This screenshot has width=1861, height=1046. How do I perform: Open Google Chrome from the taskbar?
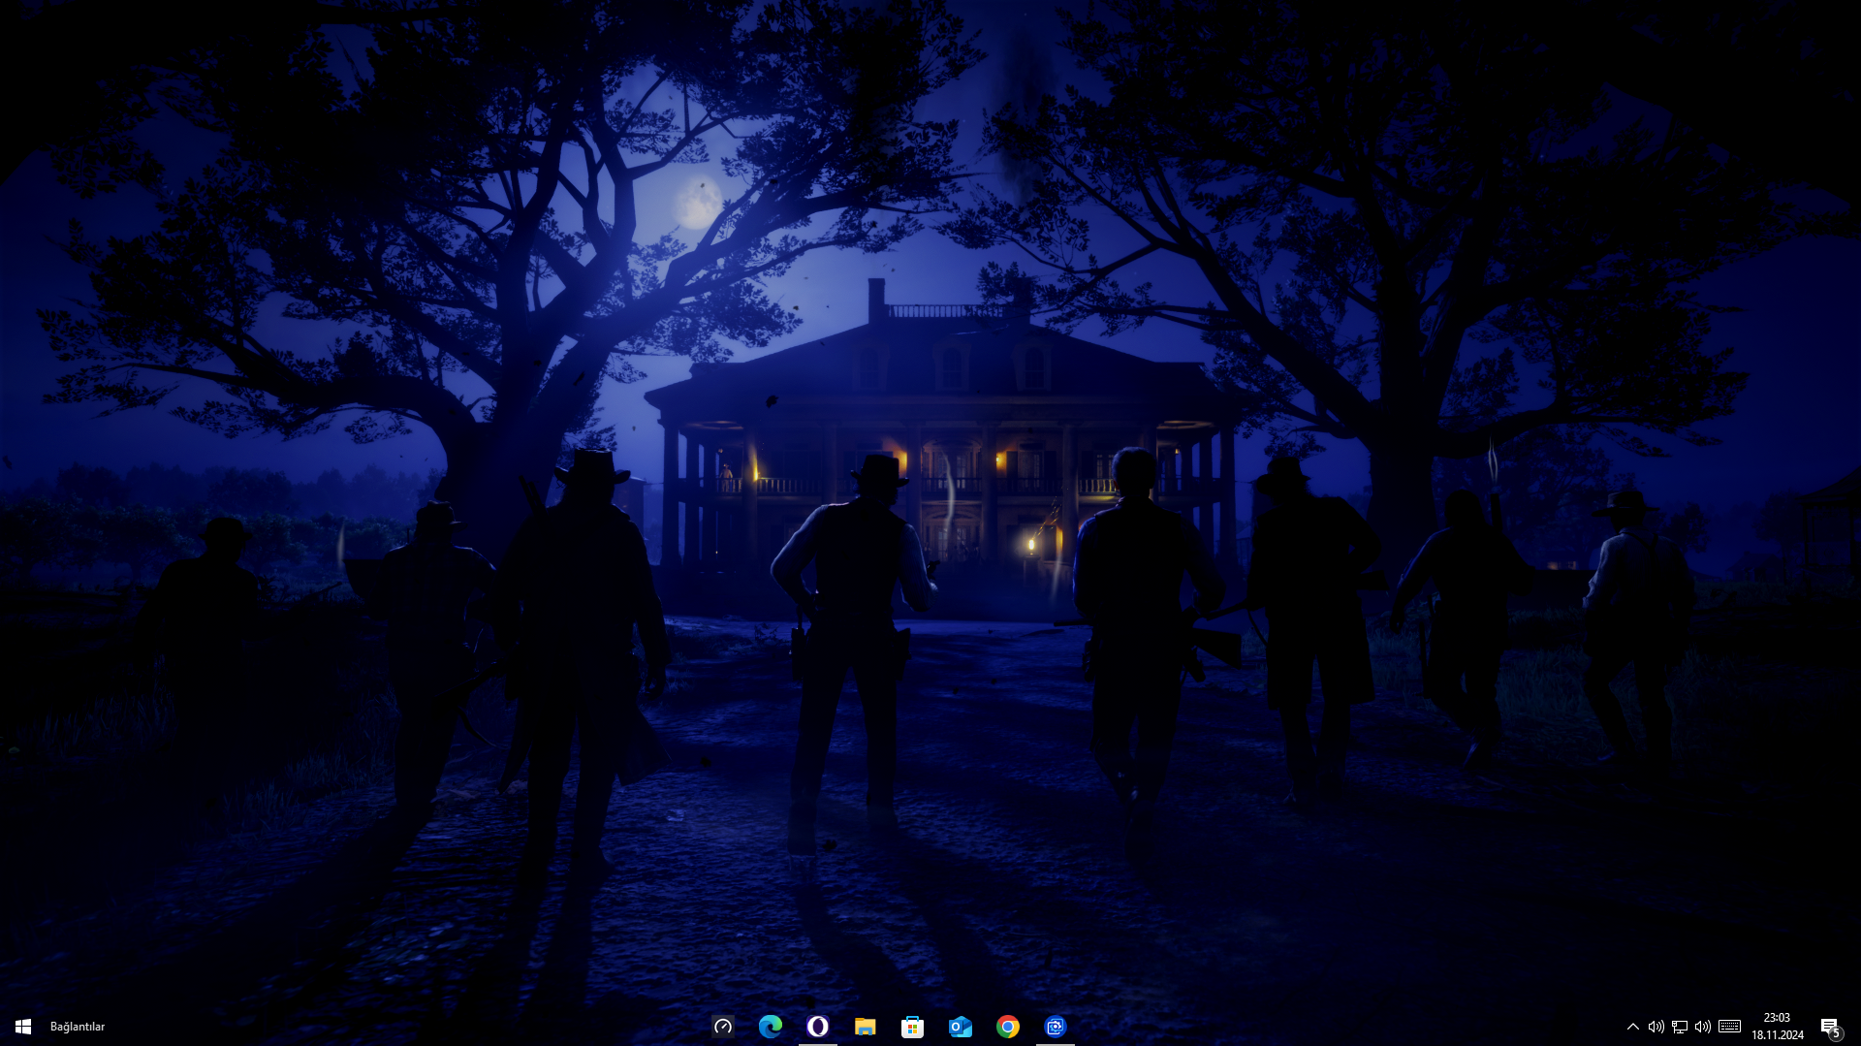point(1008,1027)
